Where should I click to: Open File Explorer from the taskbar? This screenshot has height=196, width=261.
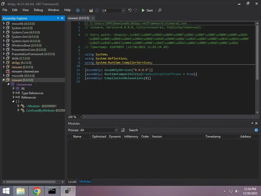(x=20, y=191)
